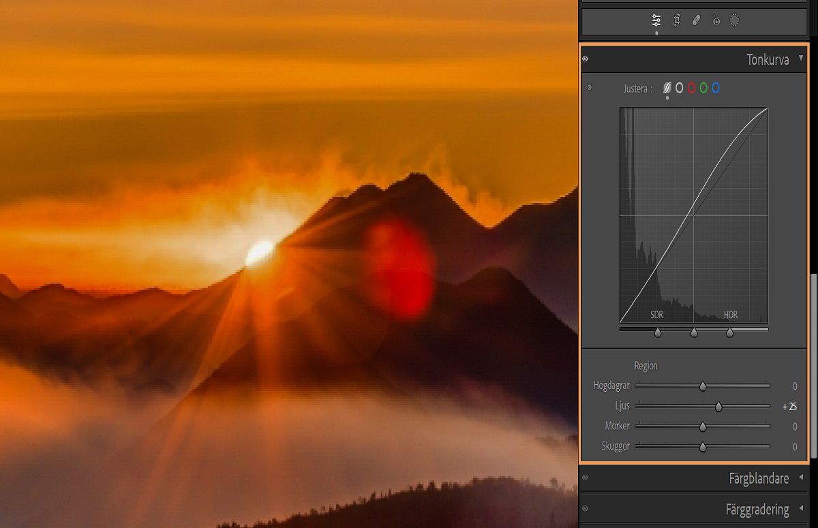Click the Mörker slider handle
This screenshot has height=528, width=818.
[x=703, y=427]
